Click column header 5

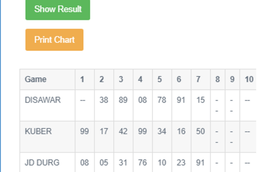click(x=160, y=79)
